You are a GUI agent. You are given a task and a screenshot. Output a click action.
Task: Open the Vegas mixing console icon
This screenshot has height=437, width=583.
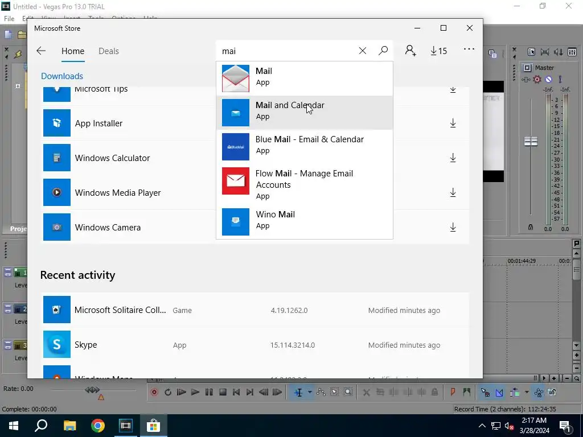point(572,52)
